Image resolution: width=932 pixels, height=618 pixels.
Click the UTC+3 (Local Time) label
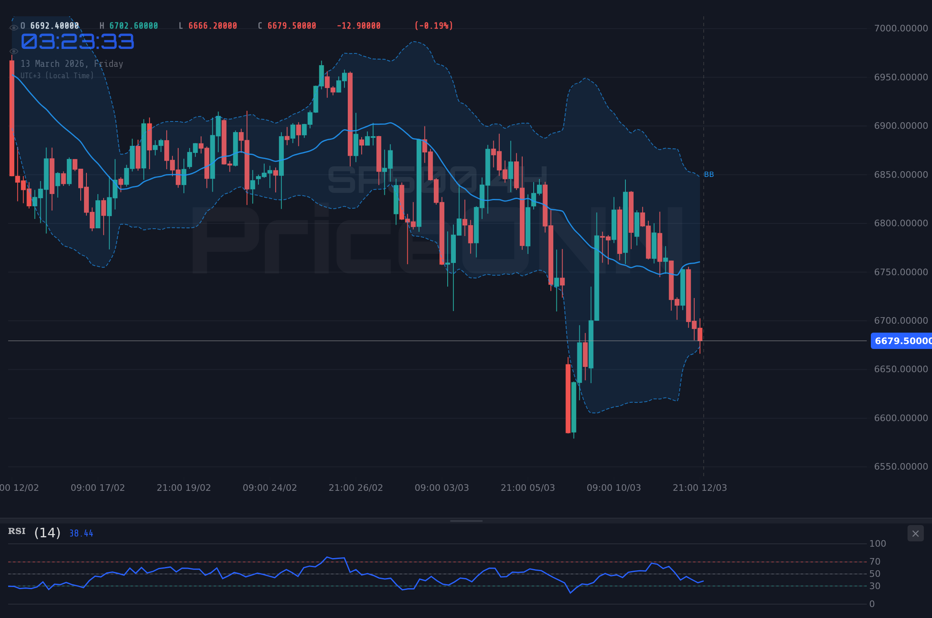[57, 76]
